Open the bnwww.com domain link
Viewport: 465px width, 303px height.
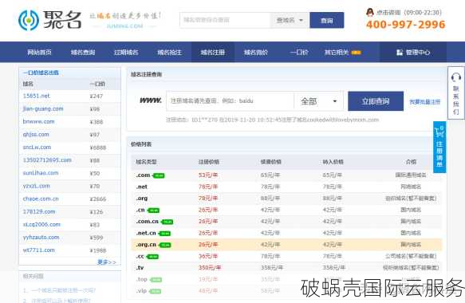[38, 121]
